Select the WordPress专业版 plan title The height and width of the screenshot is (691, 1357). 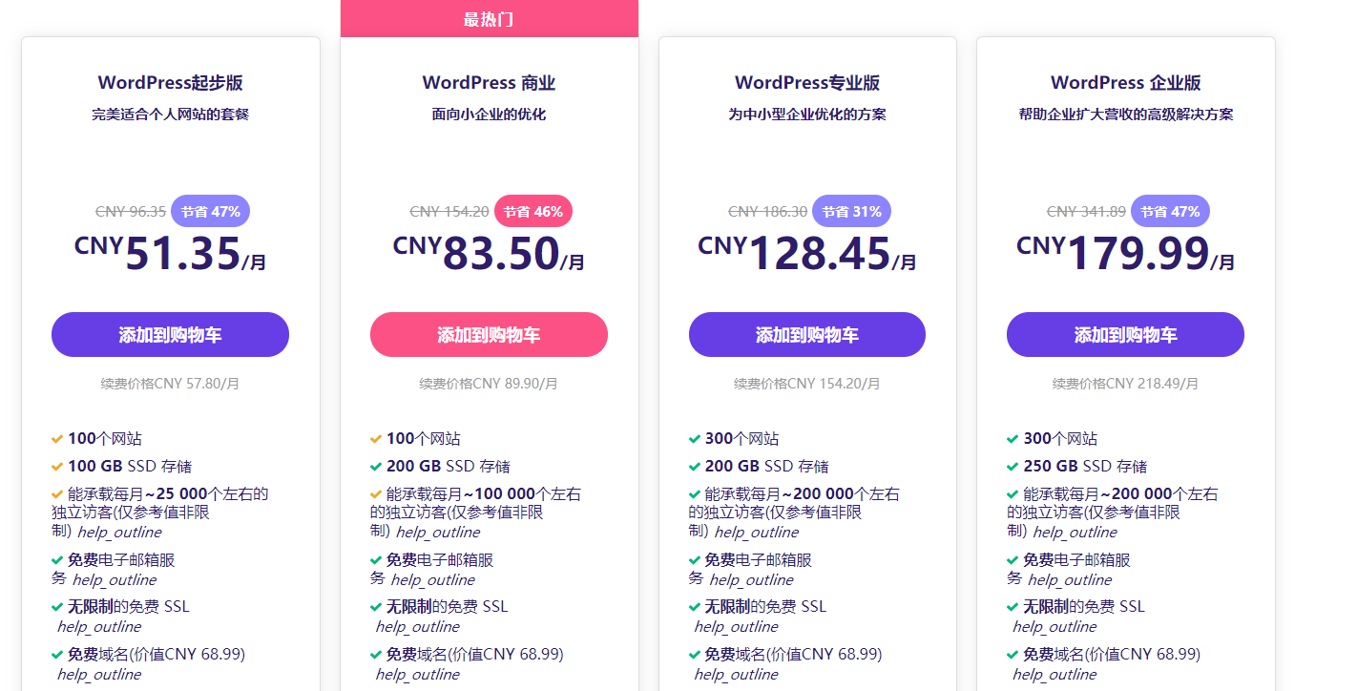pyautogui.click(x=806, y=83)
